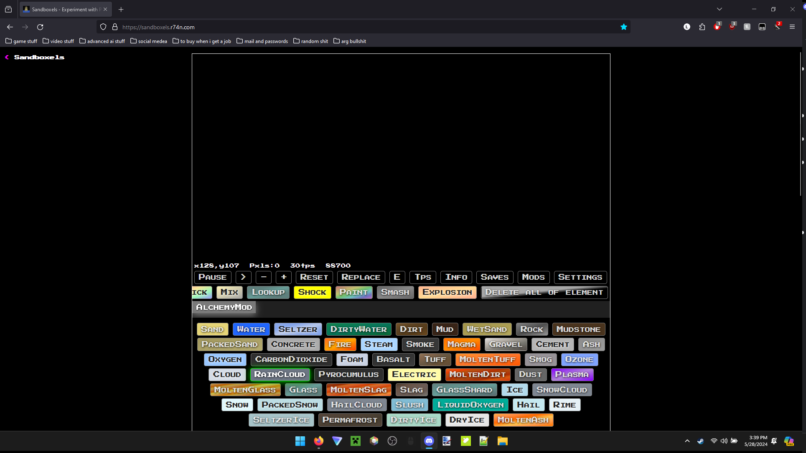Show hidden system tray icons chevron

[687, 441]
